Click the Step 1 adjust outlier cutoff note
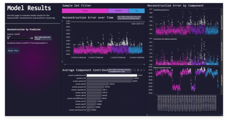 point(43,38)
